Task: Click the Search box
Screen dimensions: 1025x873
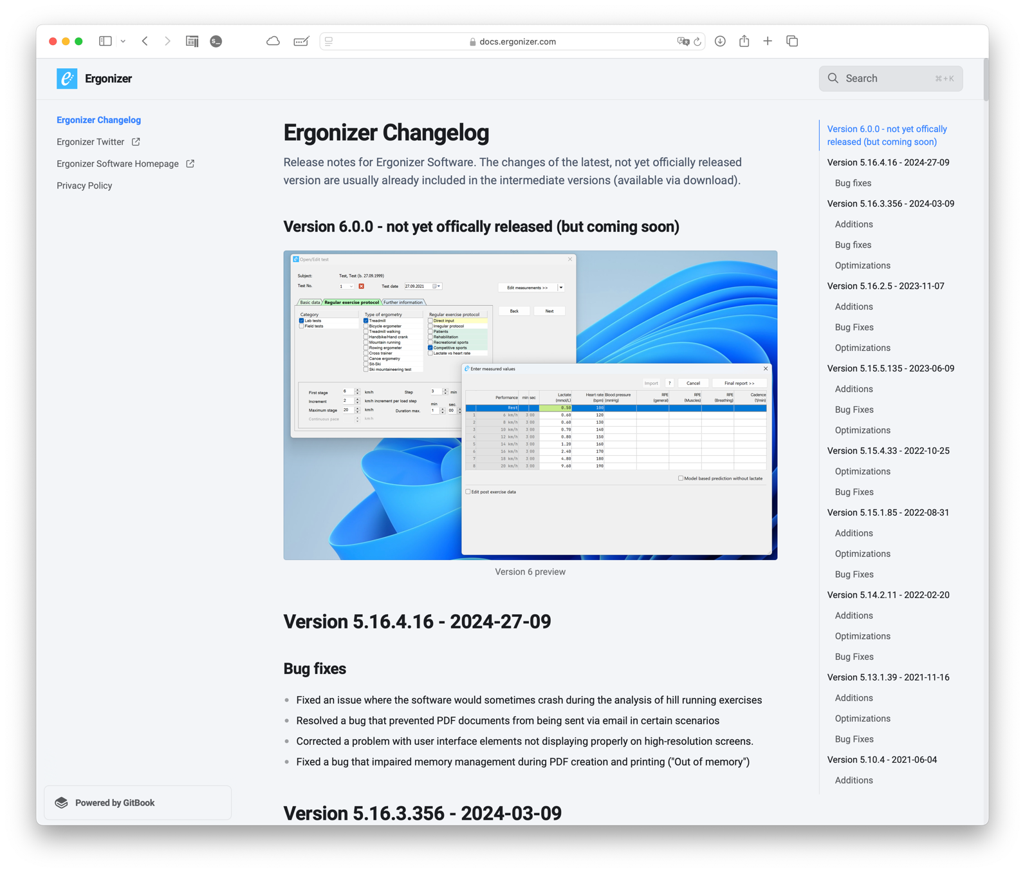Action: pyautogui.click(x=891, y=79)
